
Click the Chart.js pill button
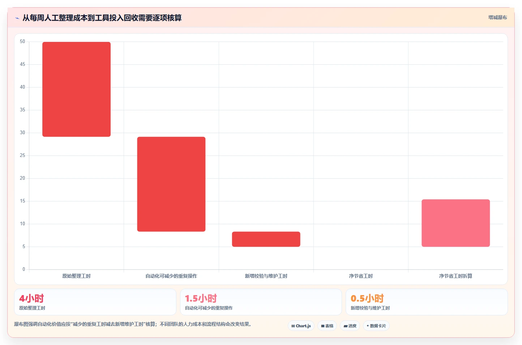301,326
